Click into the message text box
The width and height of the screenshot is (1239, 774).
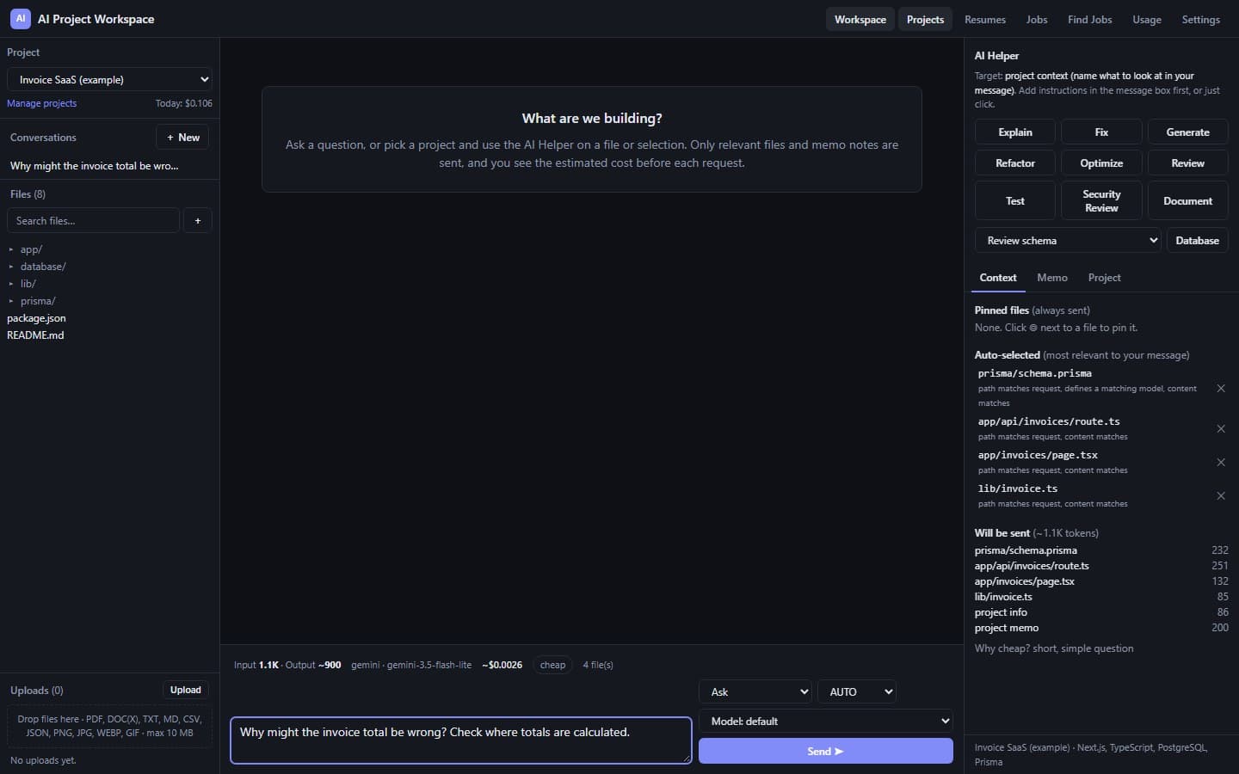pos(460,740)
